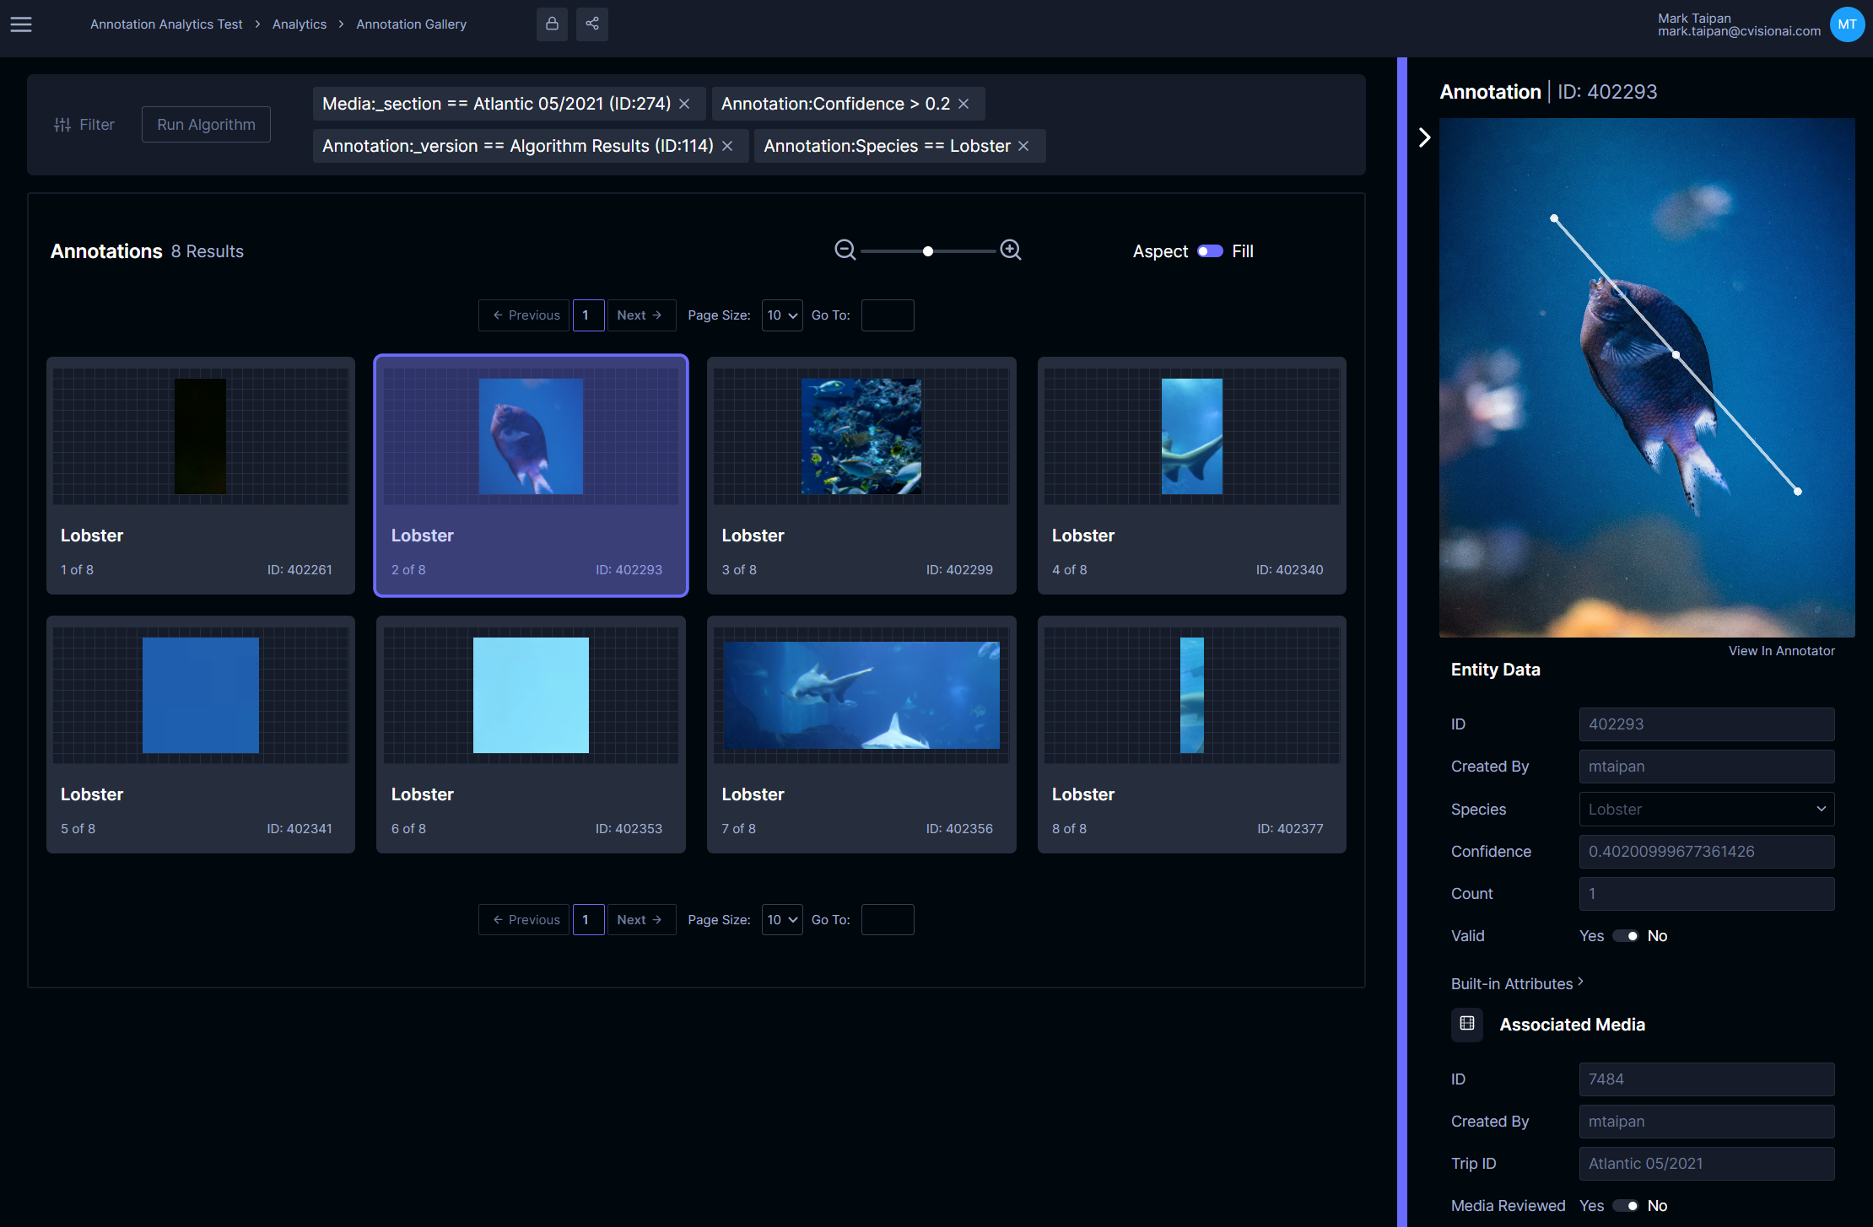
Task: Click the Run Algorithm button
Action: pyautogui.click(x=206, y=125)
